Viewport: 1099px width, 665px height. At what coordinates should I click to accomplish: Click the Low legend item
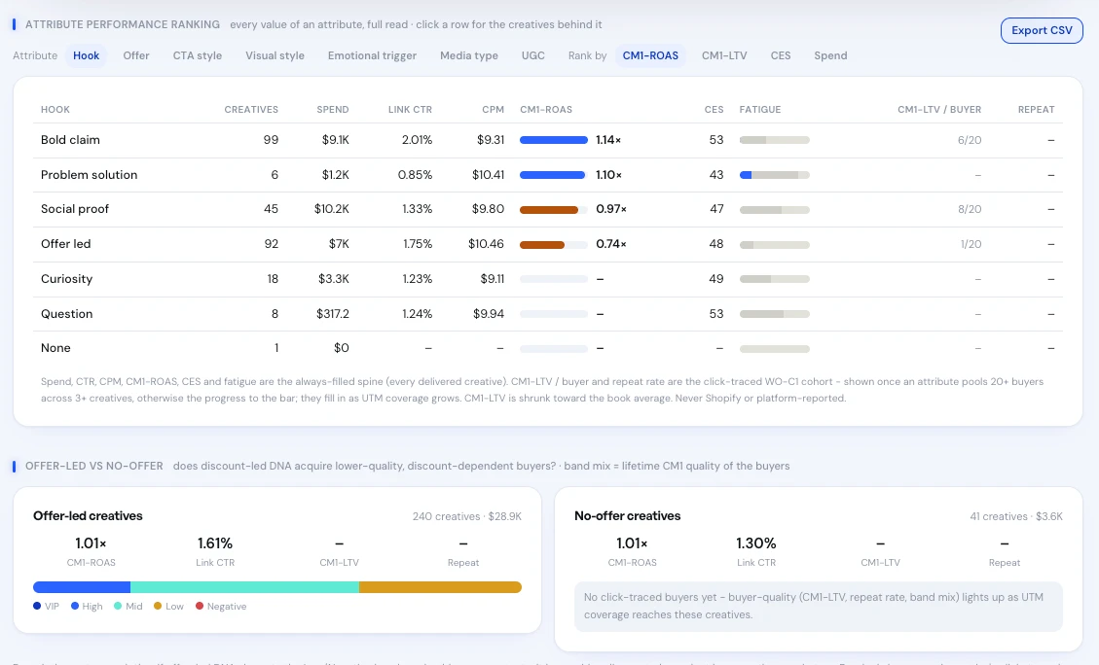(x=168, y=607)
